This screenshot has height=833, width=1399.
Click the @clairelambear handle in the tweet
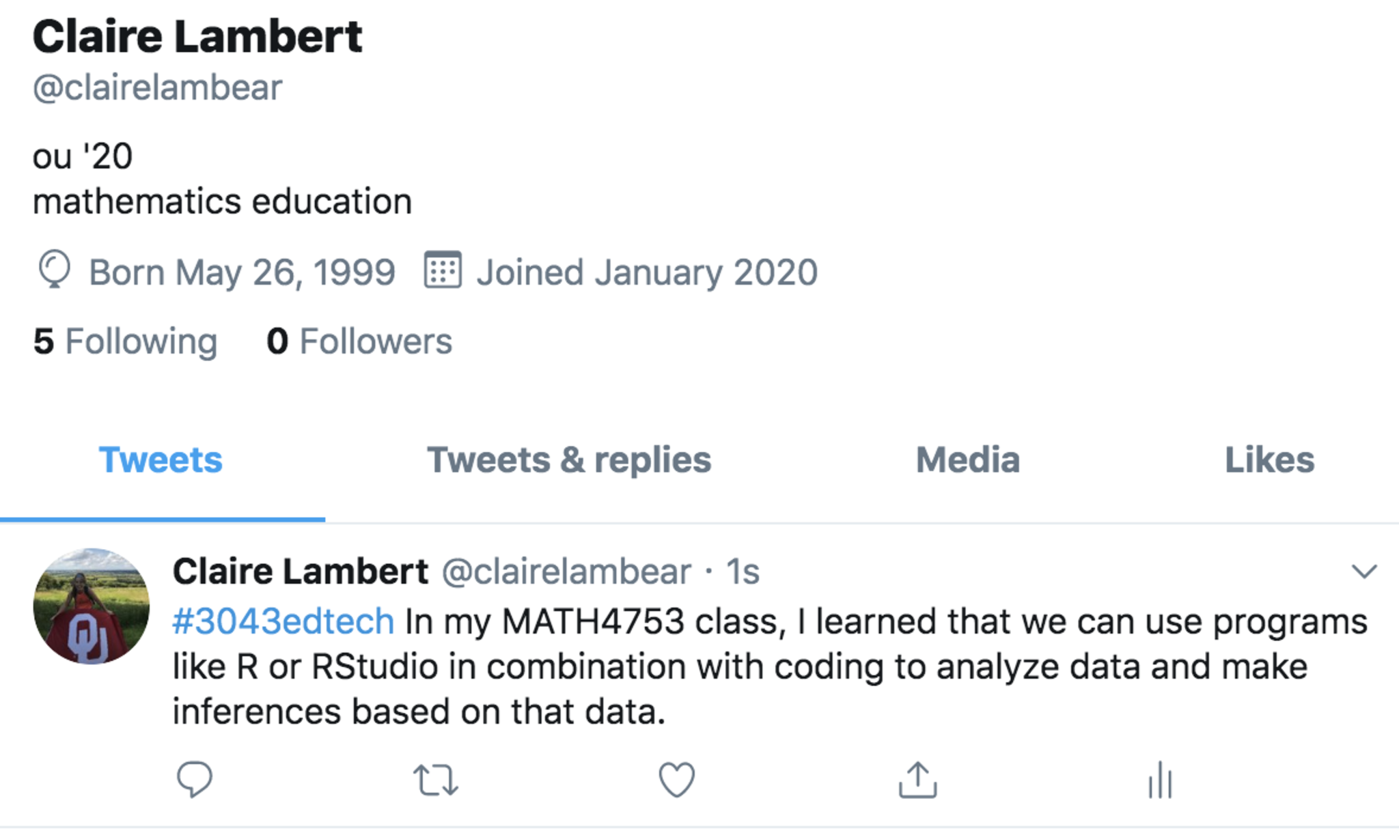pyautogui.click(x=566, y=571)
